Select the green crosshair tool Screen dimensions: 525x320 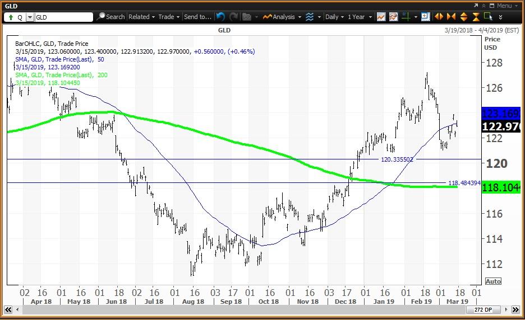(406, 17)
